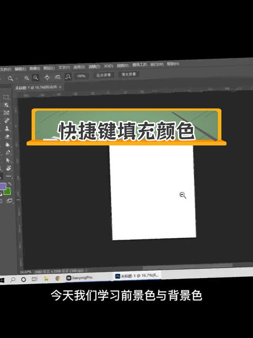Image resolution: width=253 pixels, height=338 pixels.
Task: Click the 适合屏幕 button
Action: [x=103, y=75]
